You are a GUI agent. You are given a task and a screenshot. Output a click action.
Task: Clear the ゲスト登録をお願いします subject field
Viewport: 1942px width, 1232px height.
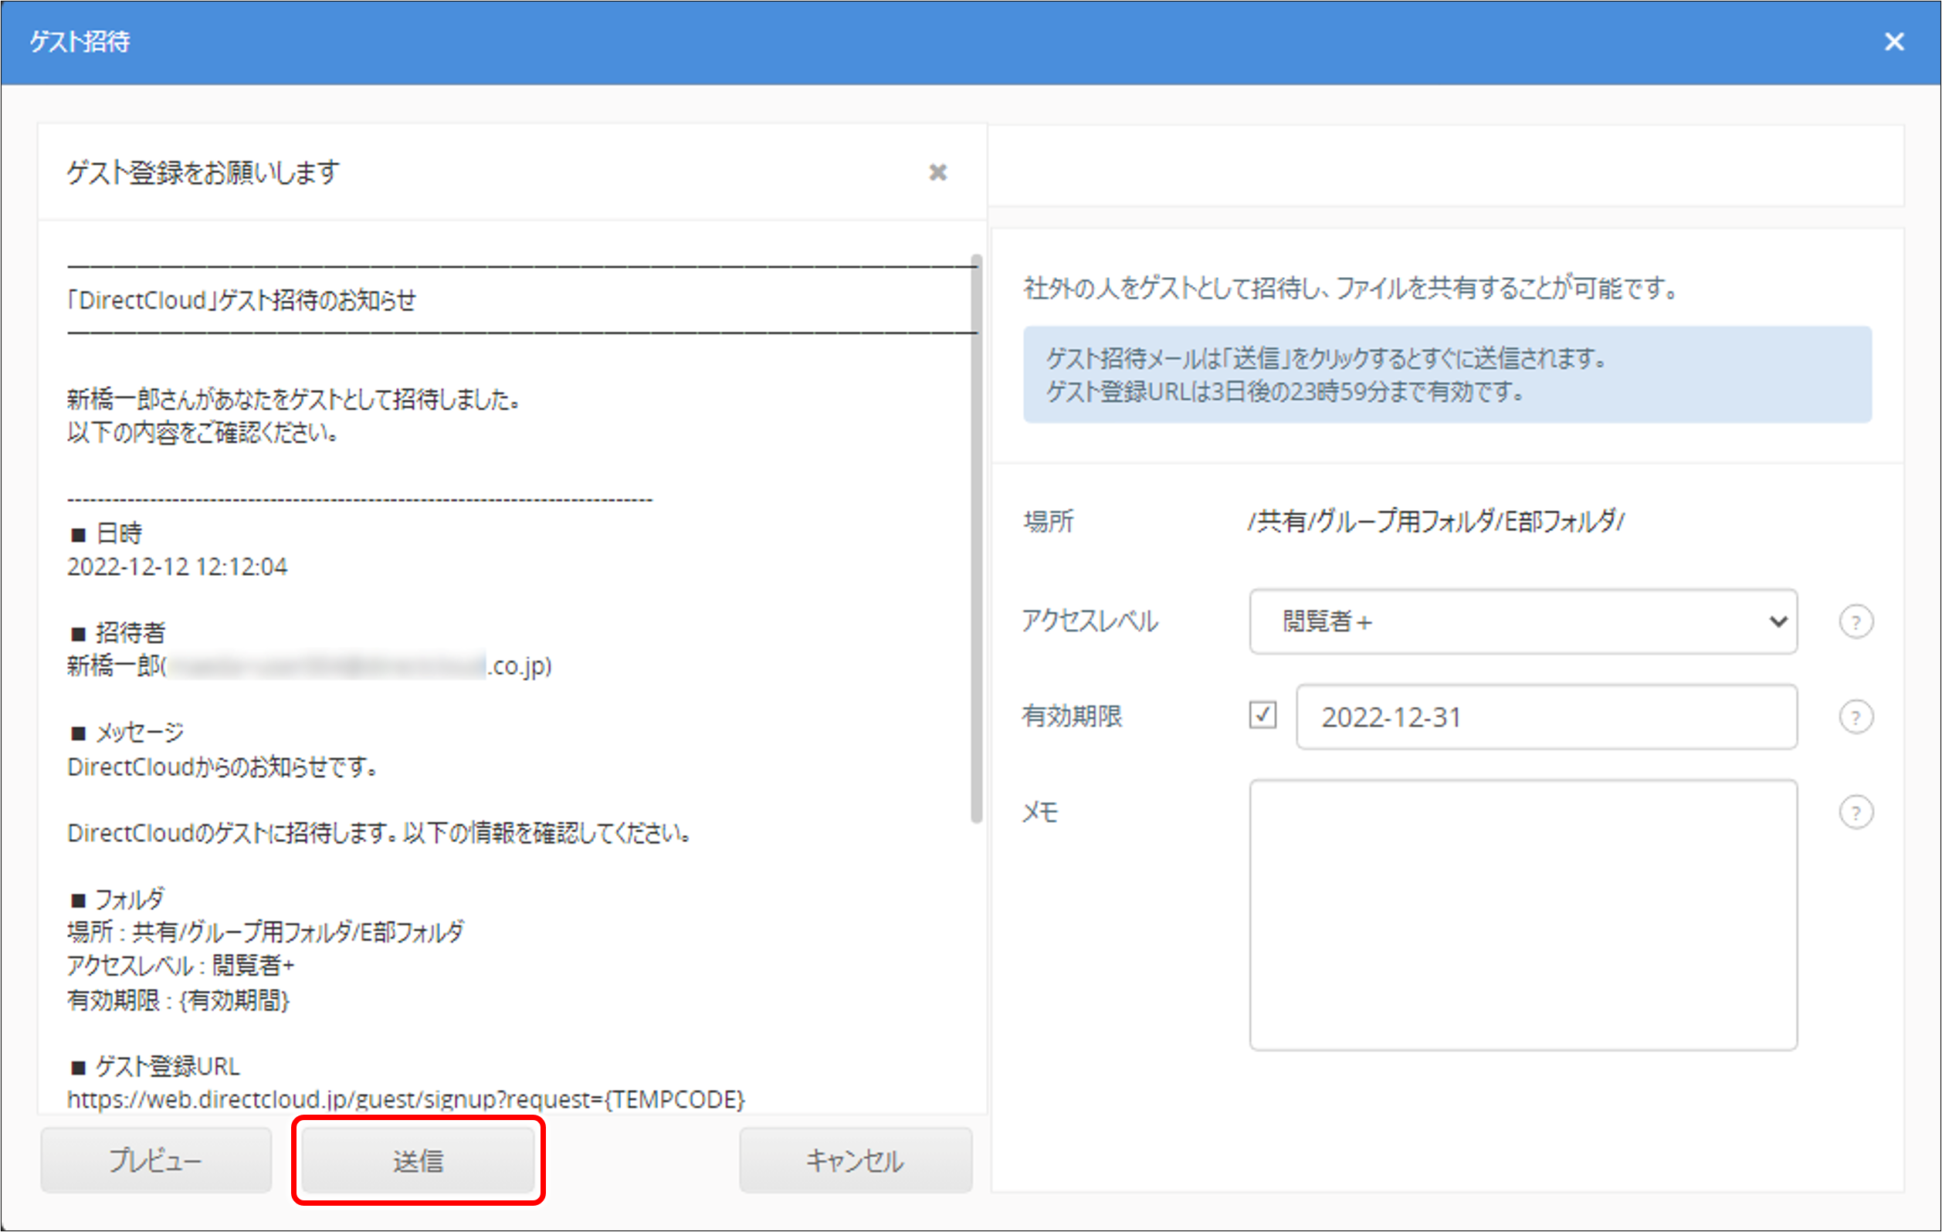tap(937, 173)
